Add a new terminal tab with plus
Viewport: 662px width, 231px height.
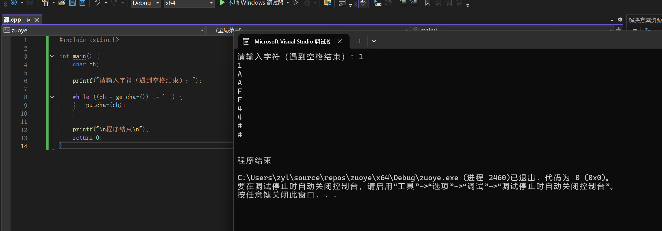coord(360,41)
